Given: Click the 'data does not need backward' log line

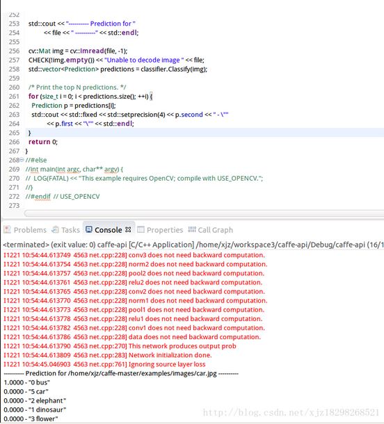Looking at the screenshot, I should pyautogui.click(x=132, y=337).
